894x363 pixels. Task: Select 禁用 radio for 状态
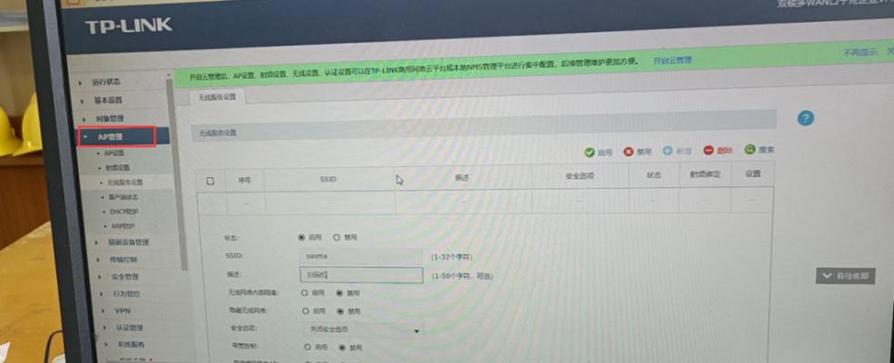coord(336,237)
